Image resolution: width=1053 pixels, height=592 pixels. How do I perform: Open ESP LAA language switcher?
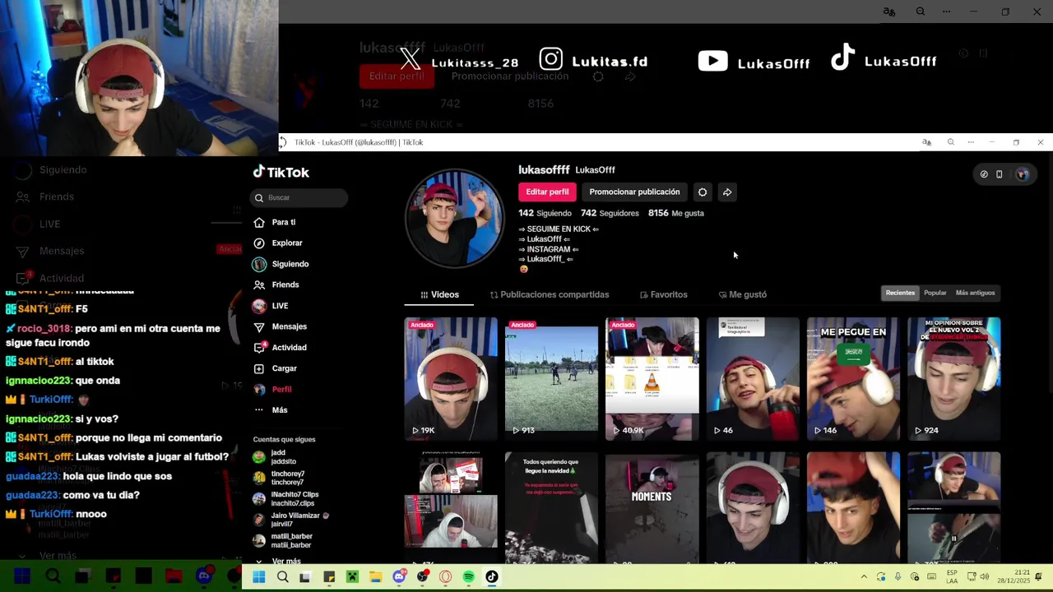[952, 577]
